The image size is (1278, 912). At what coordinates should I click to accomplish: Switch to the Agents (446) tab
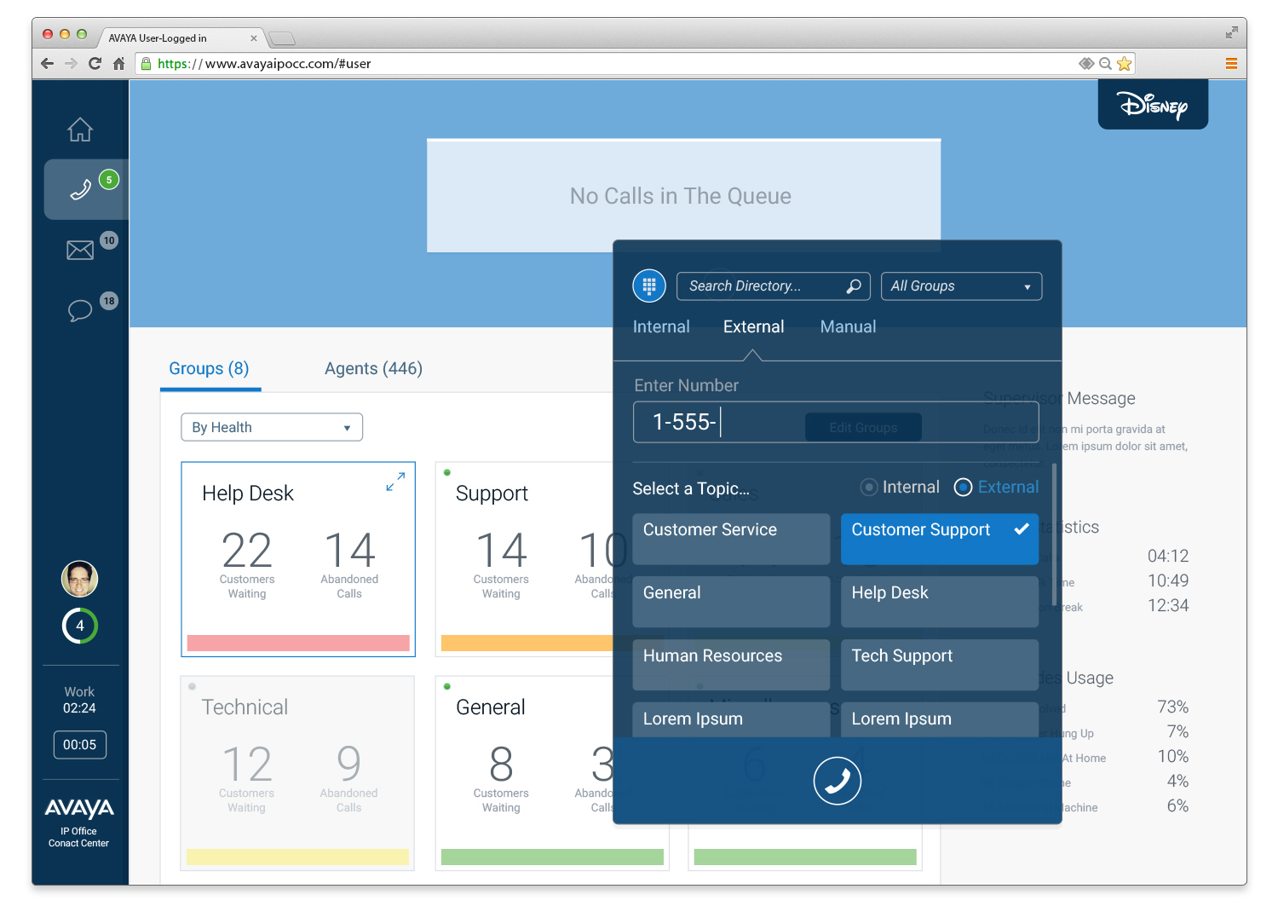coord(373,369)
